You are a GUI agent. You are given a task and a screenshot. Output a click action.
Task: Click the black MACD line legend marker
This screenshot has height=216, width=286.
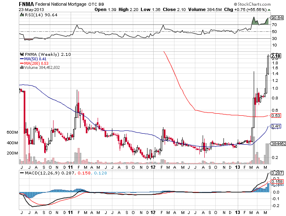22,173
